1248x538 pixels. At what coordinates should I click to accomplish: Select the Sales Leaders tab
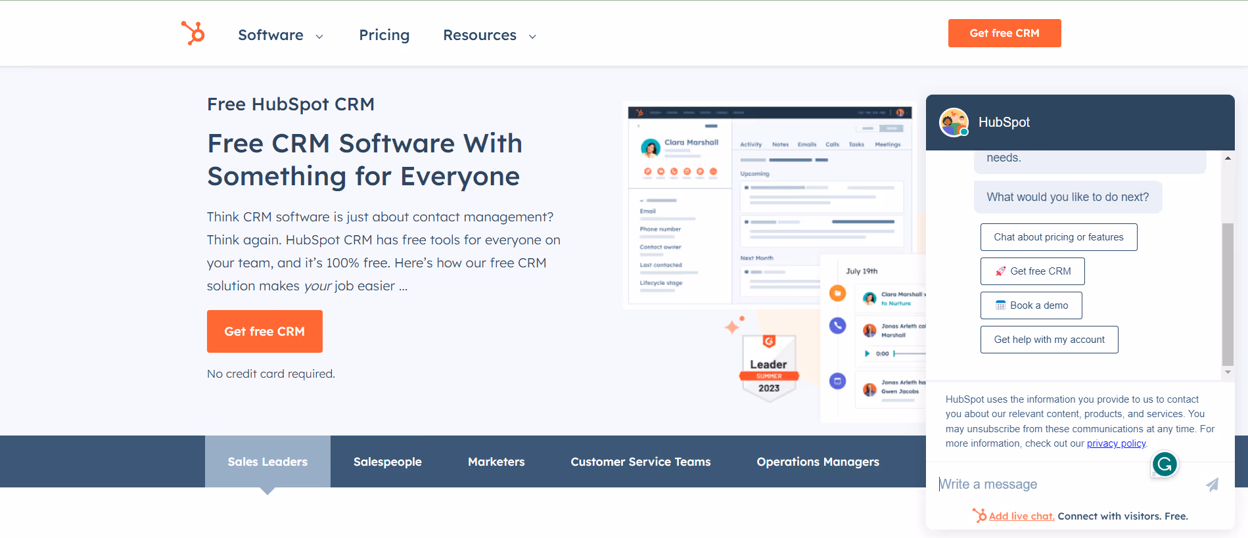click(267, 461)
